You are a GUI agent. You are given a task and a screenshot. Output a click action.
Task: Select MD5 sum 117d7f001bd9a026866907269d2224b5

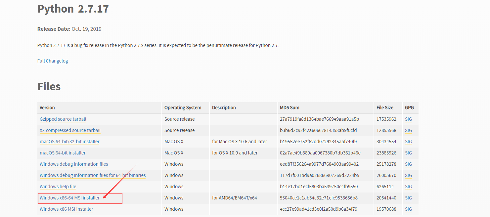320,175
